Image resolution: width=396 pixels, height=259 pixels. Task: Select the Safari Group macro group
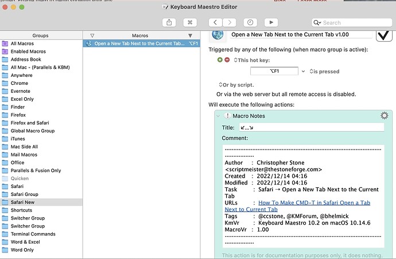24,194
